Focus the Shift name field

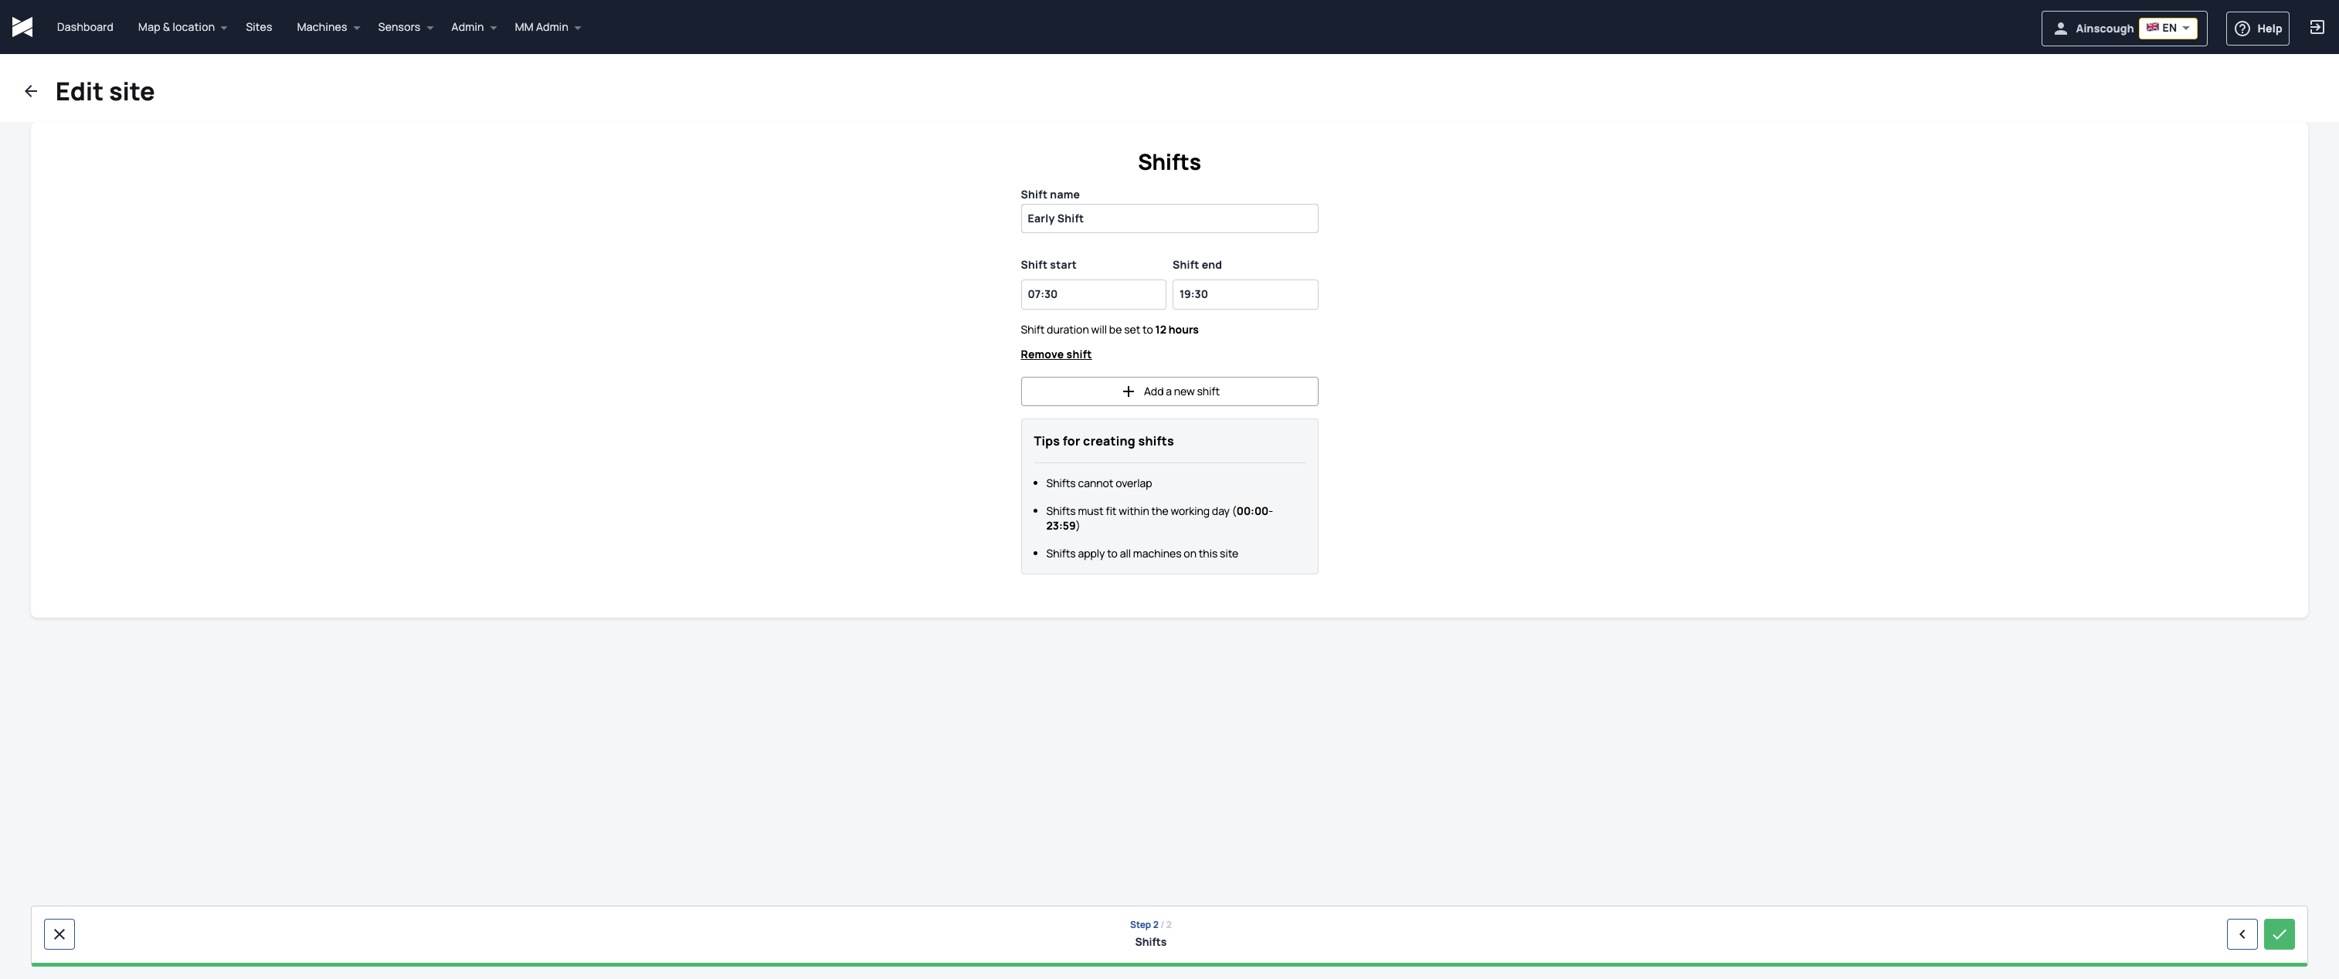(1169, 218)
